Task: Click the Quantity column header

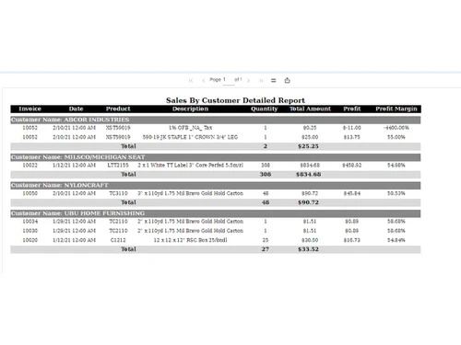Action: (x=265, y=109)
